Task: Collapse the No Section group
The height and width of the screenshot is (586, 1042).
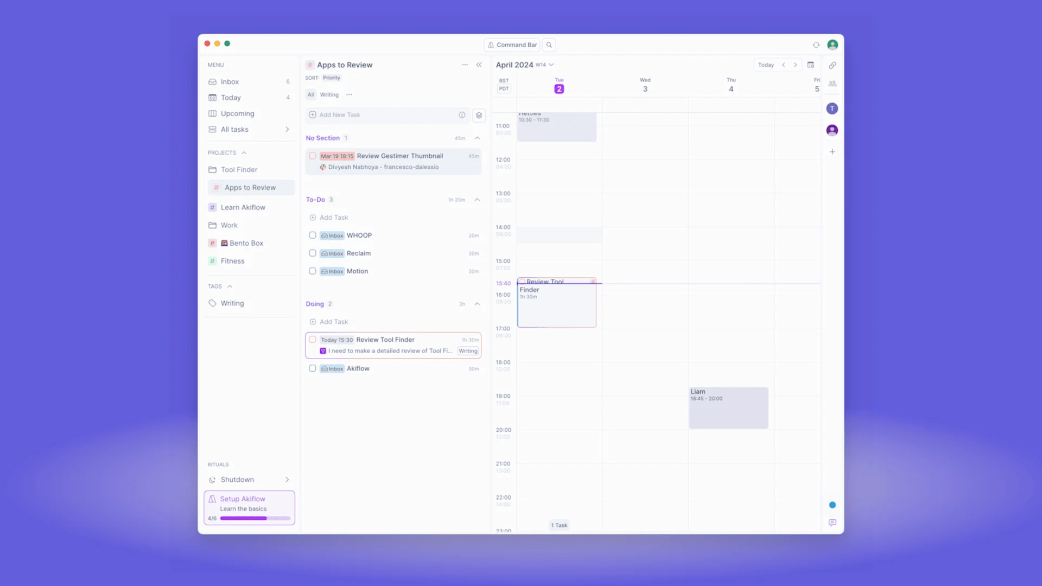Action: 477,138
